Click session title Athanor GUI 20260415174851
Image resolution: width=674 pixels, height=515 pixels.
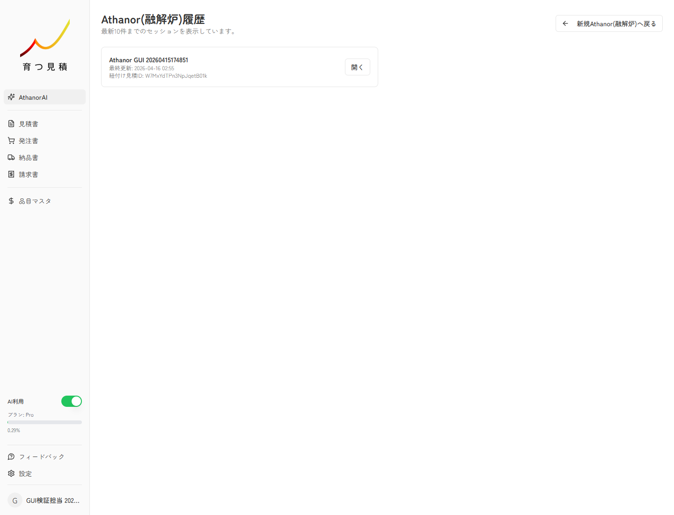pyautogui.click(x=148, y=60)
